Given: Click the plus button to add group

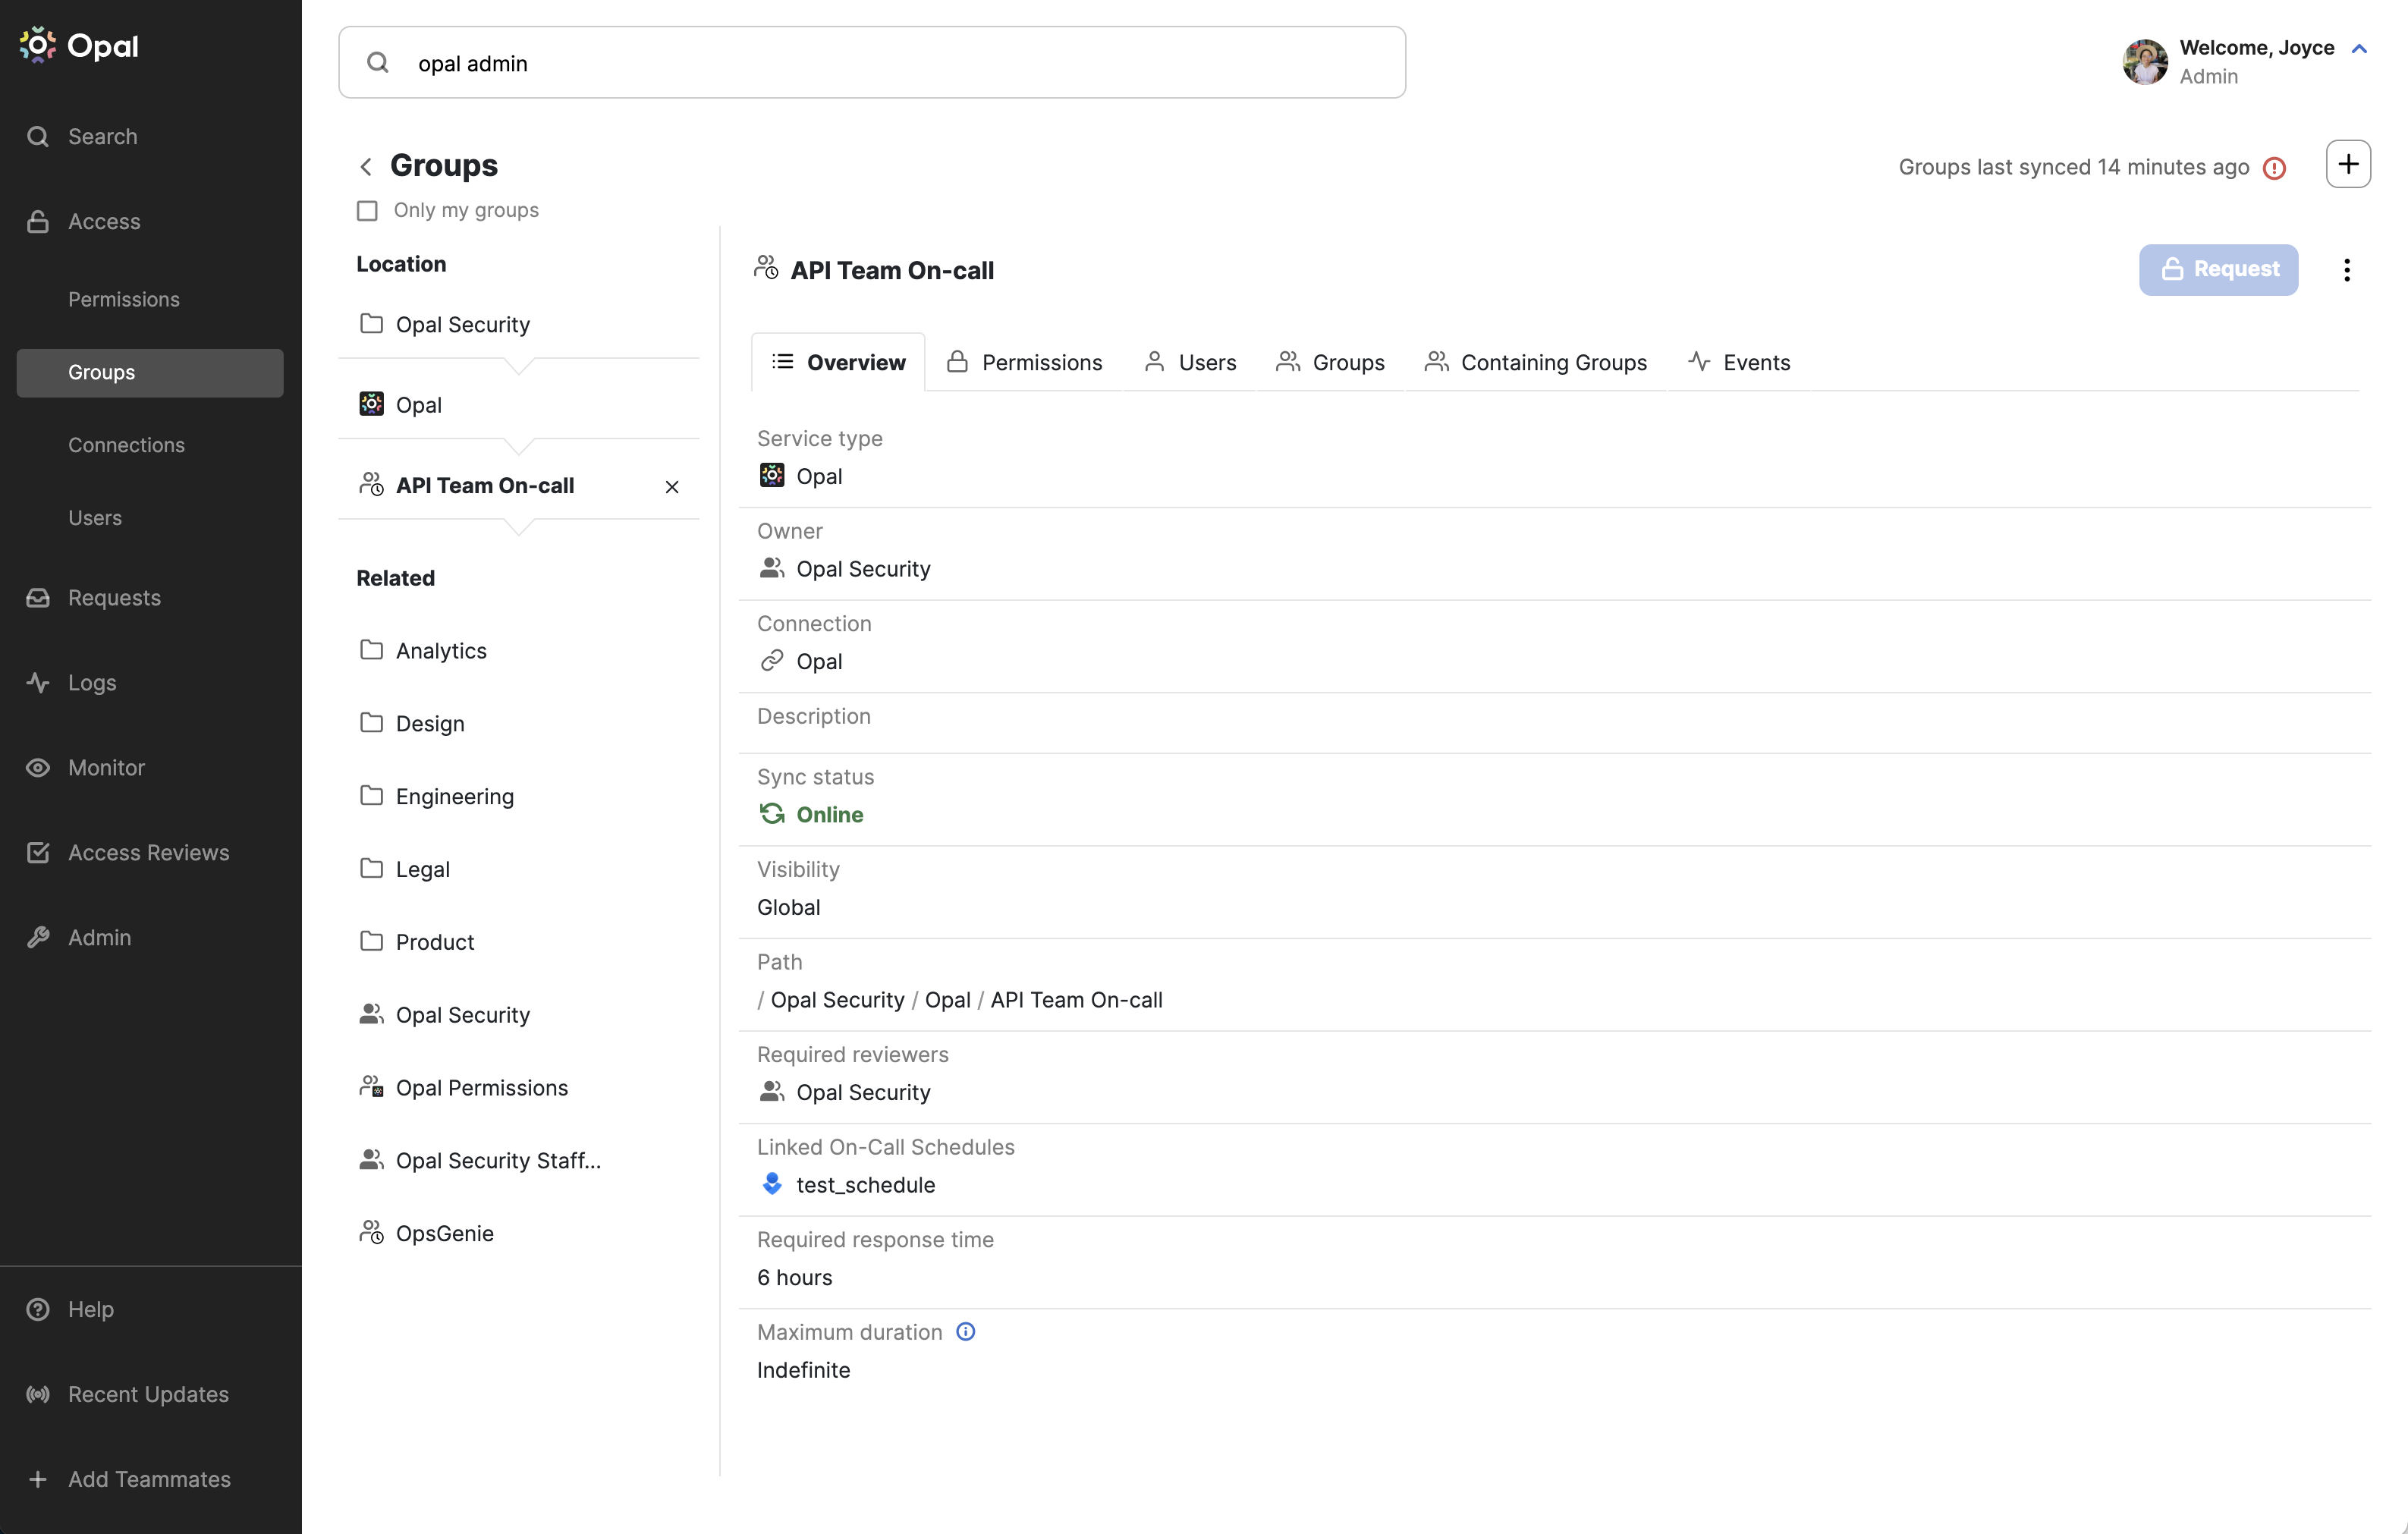Looking at the screenshot, I should coord(2348,164).
